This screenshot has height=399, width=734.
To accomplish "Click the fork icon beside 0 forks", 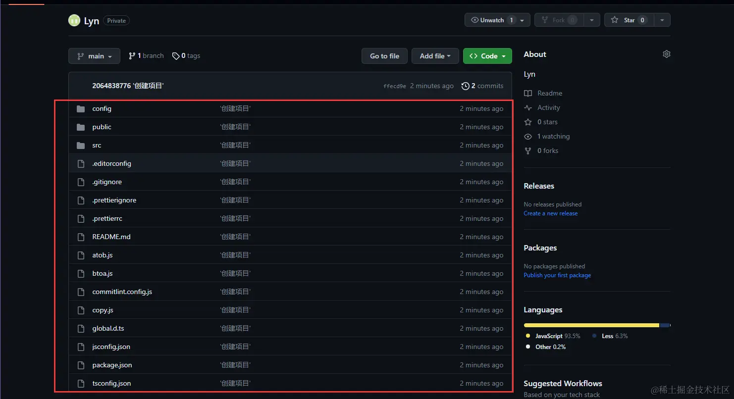I will [528, 150].
